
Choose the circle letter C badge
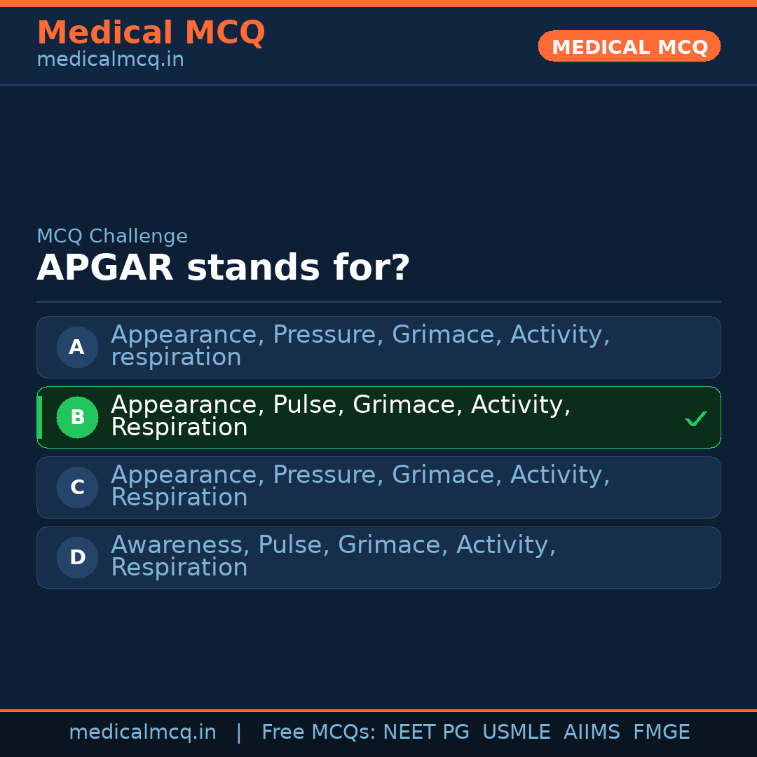click(x=77, y=487)
